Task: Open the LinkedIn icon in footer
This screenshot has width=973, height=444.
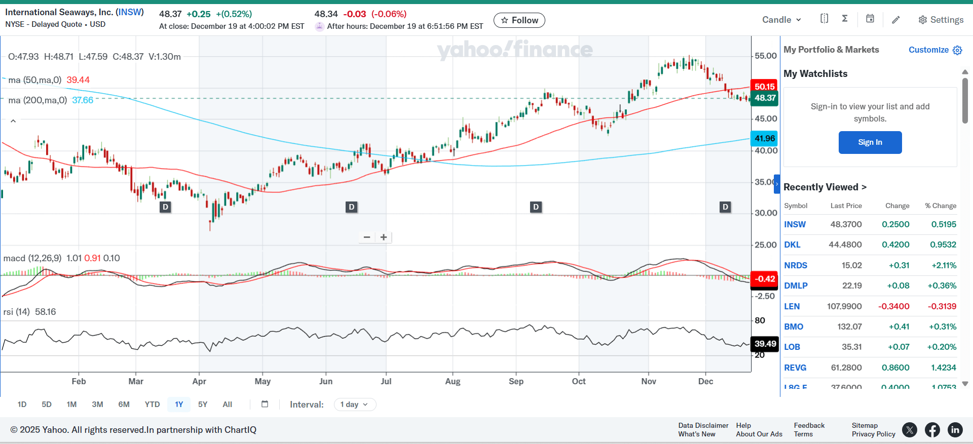Action: (x=955, y=430)
